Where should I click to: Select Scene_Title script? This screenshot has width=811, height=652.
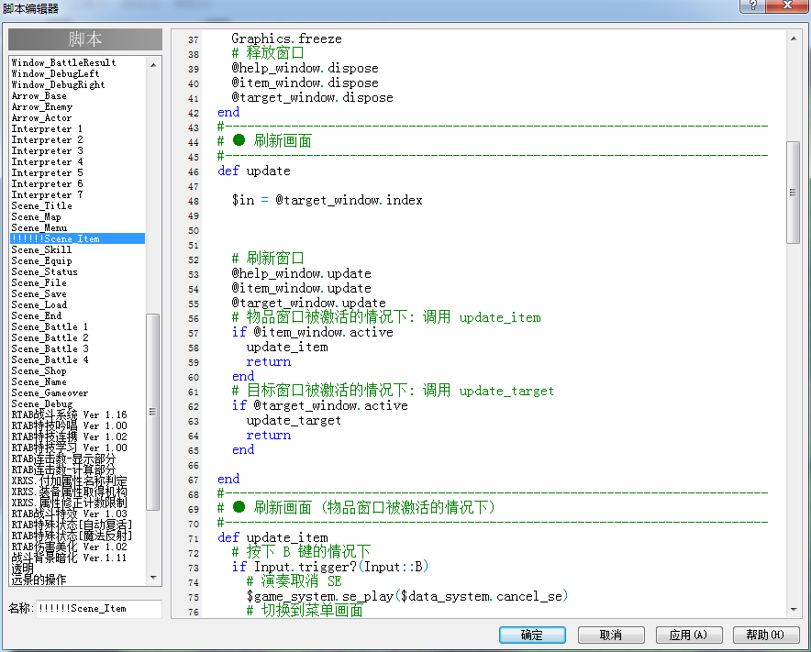point(42,205)
